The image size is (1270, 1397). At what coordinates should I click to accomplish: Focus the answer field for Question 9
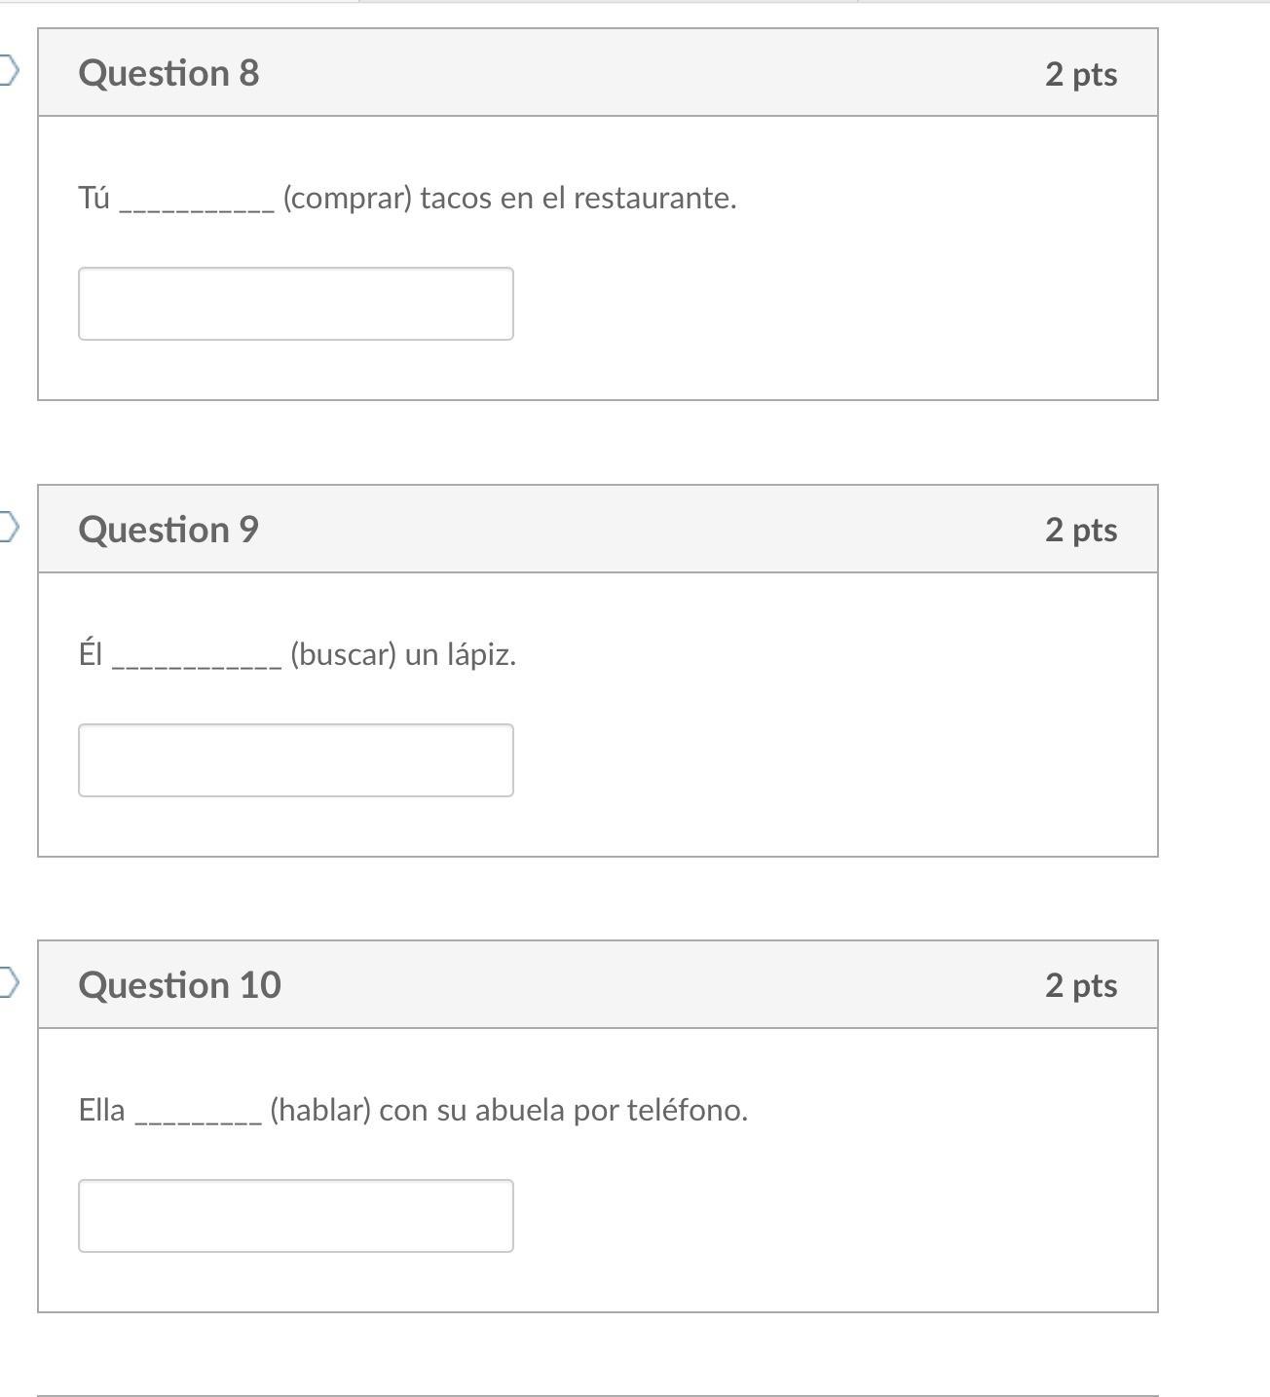295,760
